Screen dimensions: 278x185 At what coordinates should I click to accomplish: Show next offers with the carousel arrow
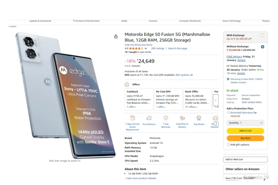[x=216, y=100]
